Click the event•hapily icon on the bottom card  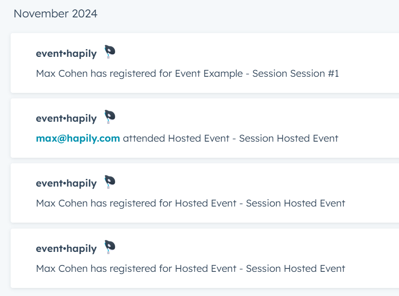click(109, 246)
